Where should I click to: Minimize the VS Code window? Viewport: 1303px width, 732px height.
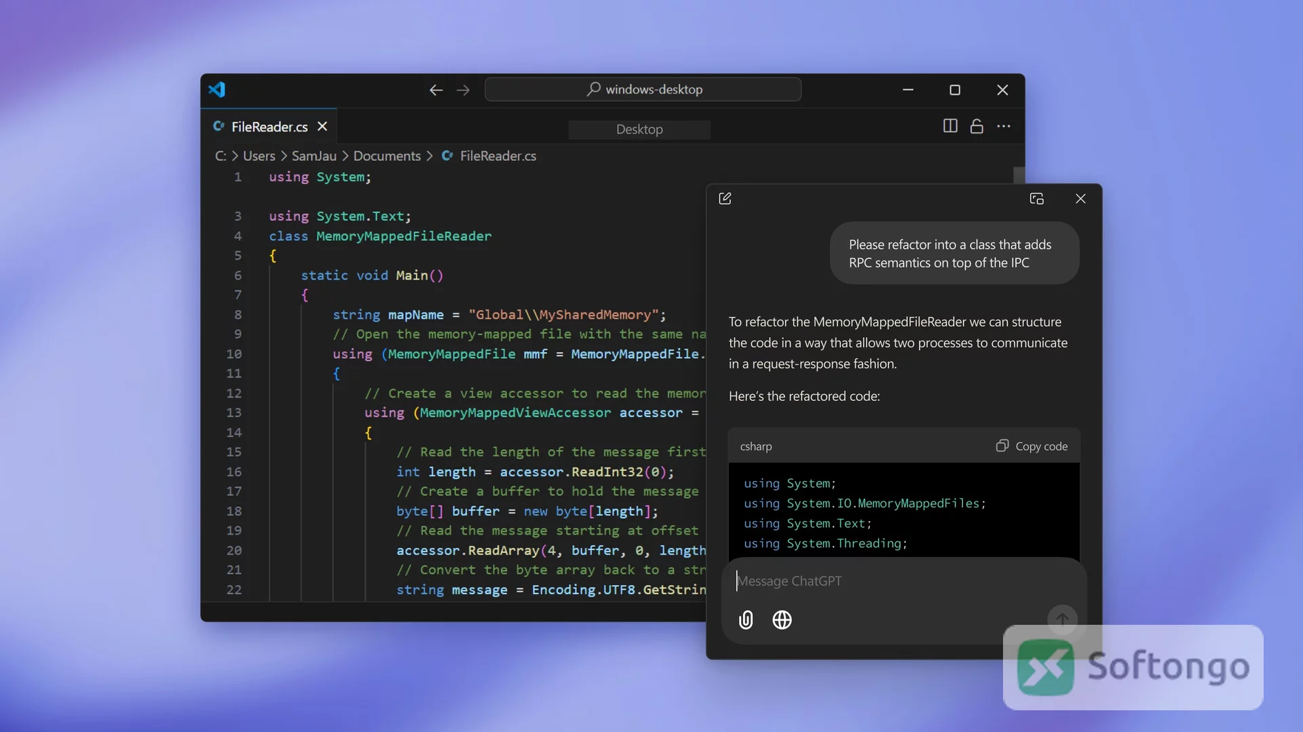908,90
